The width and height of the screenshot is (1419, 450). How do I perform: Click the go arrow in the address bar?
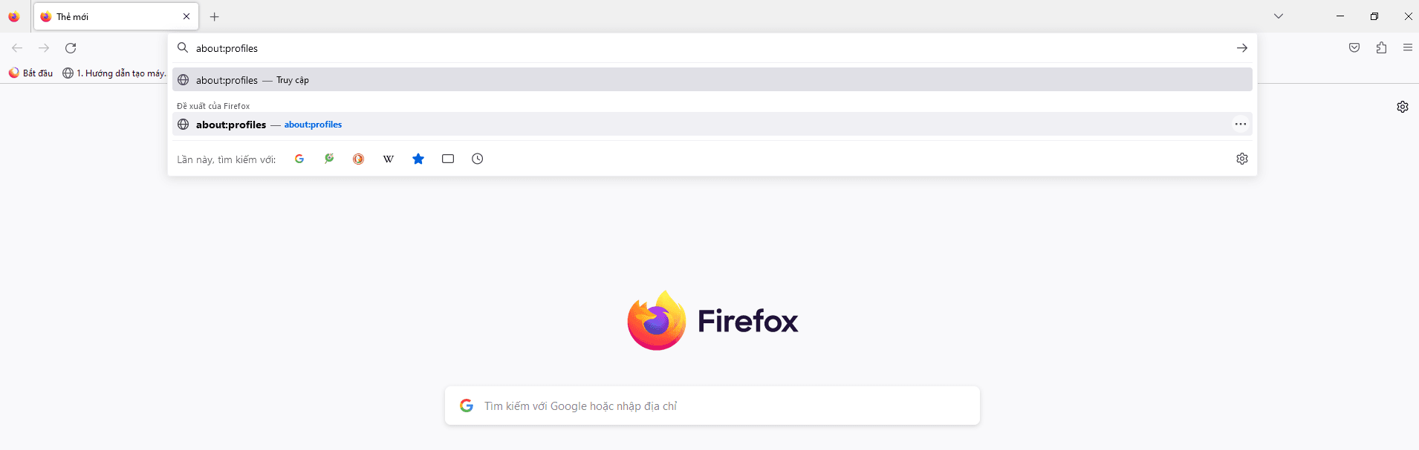(1242, 48)
